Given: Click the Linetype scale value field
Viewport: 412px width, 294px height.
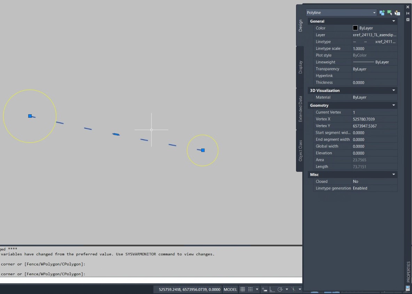Looking at the screenshot, I should pyautogui.click(x=374, y=48).
